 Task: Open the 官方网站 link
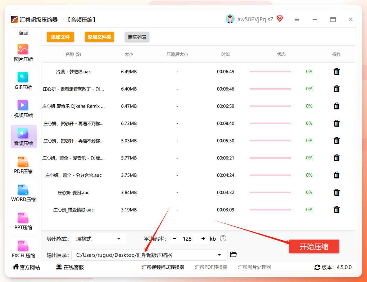[27, 267]
